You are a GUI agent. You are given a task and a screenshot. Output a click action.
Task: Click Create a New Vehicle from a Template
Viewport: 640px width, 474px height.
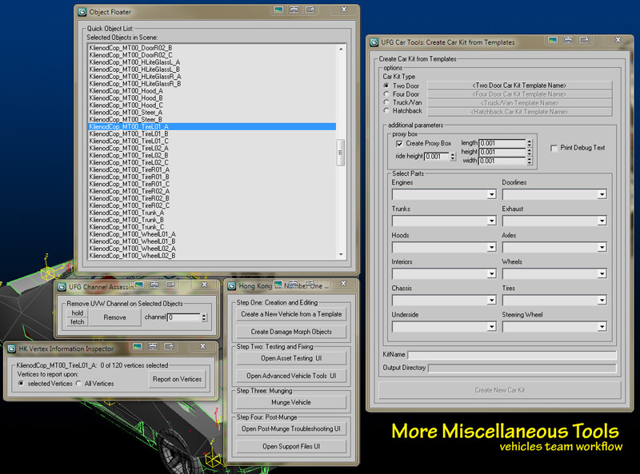tap(291, 314)
